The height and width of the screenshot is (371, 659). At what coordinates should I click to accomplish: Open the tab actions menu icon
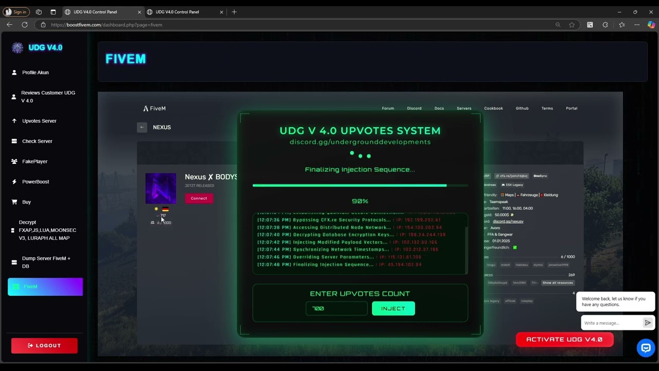click(x=53, y=12)
